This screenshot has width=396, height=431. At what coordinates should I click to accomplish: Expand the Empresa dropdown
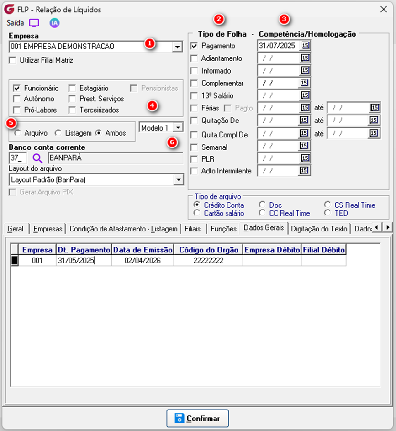coord(177,47)
